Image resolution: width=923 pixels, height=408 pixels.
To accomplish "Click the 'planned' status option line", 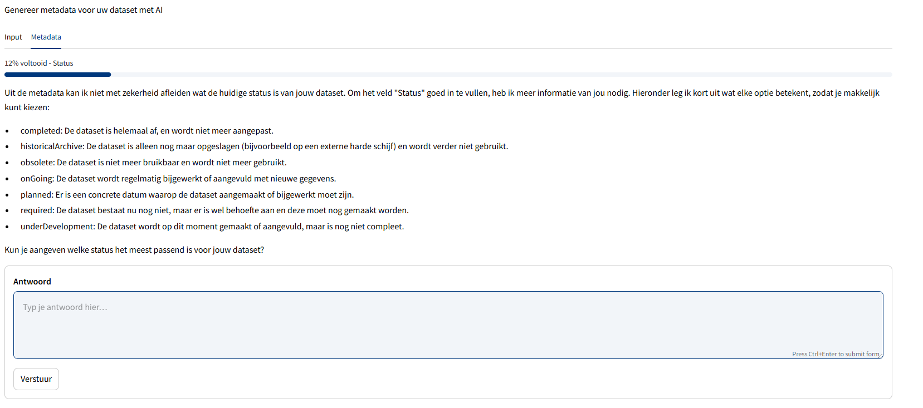I will pyautogui.click(x=187, y=195).
